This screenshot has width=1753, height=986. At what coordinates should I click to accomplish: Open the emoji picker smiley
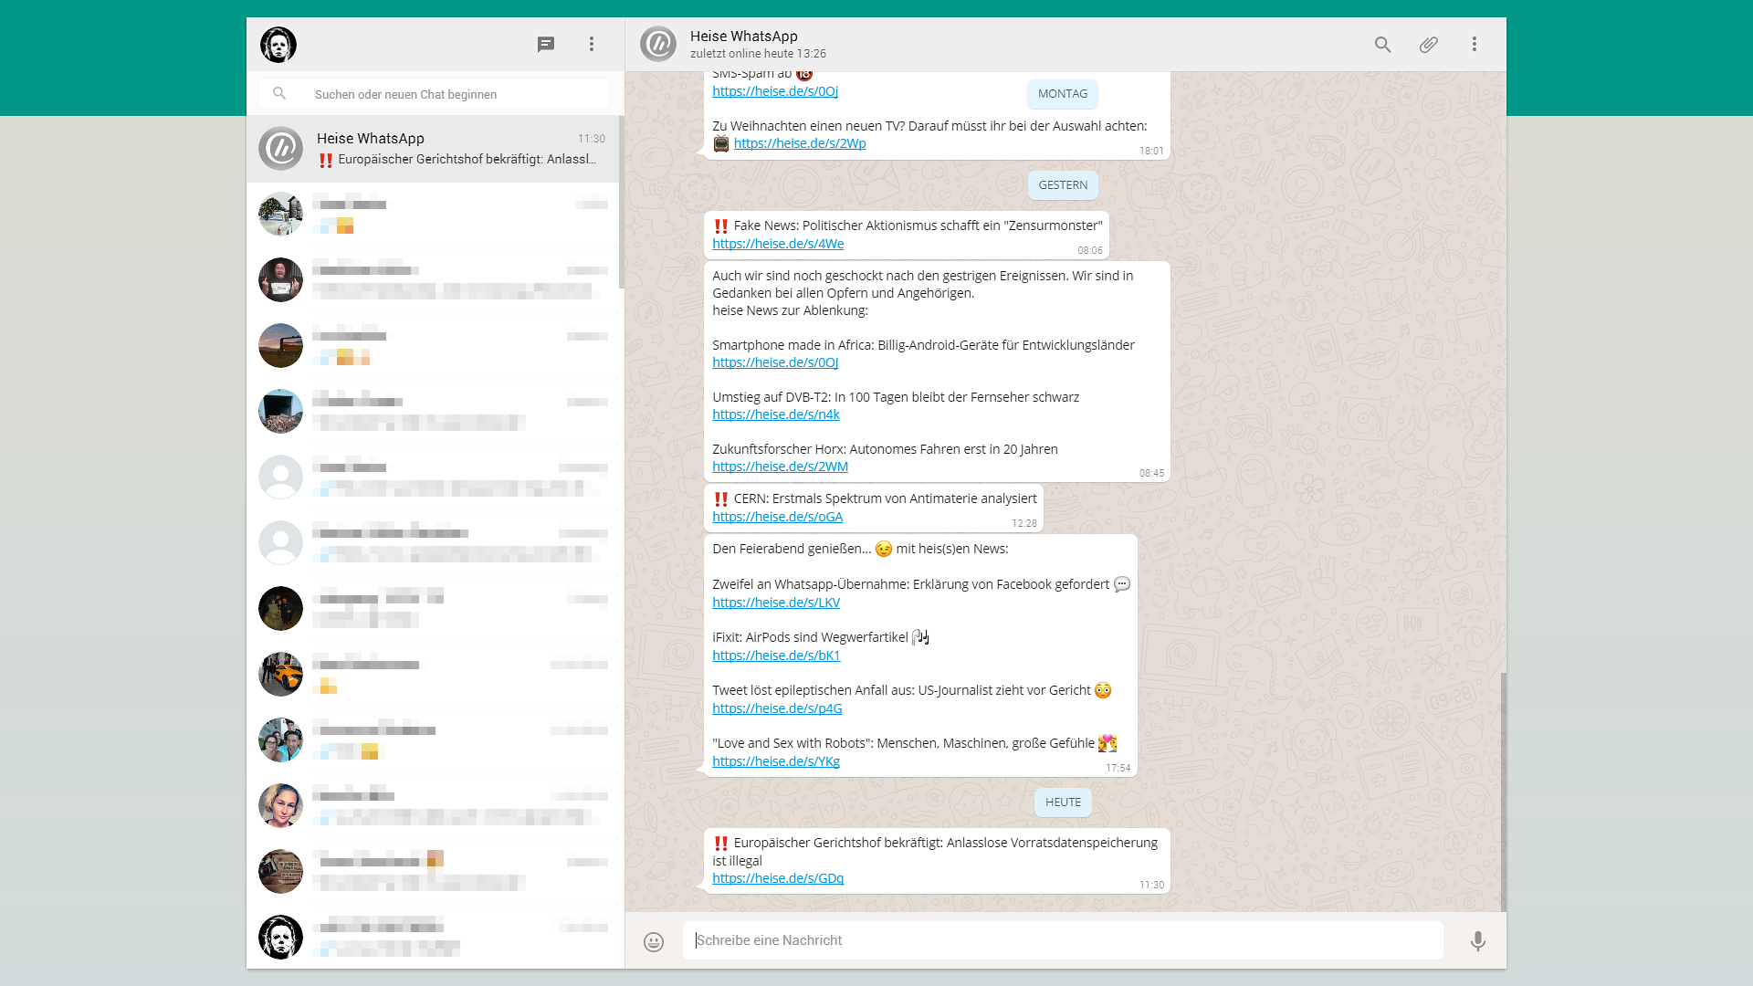point(654,941)
